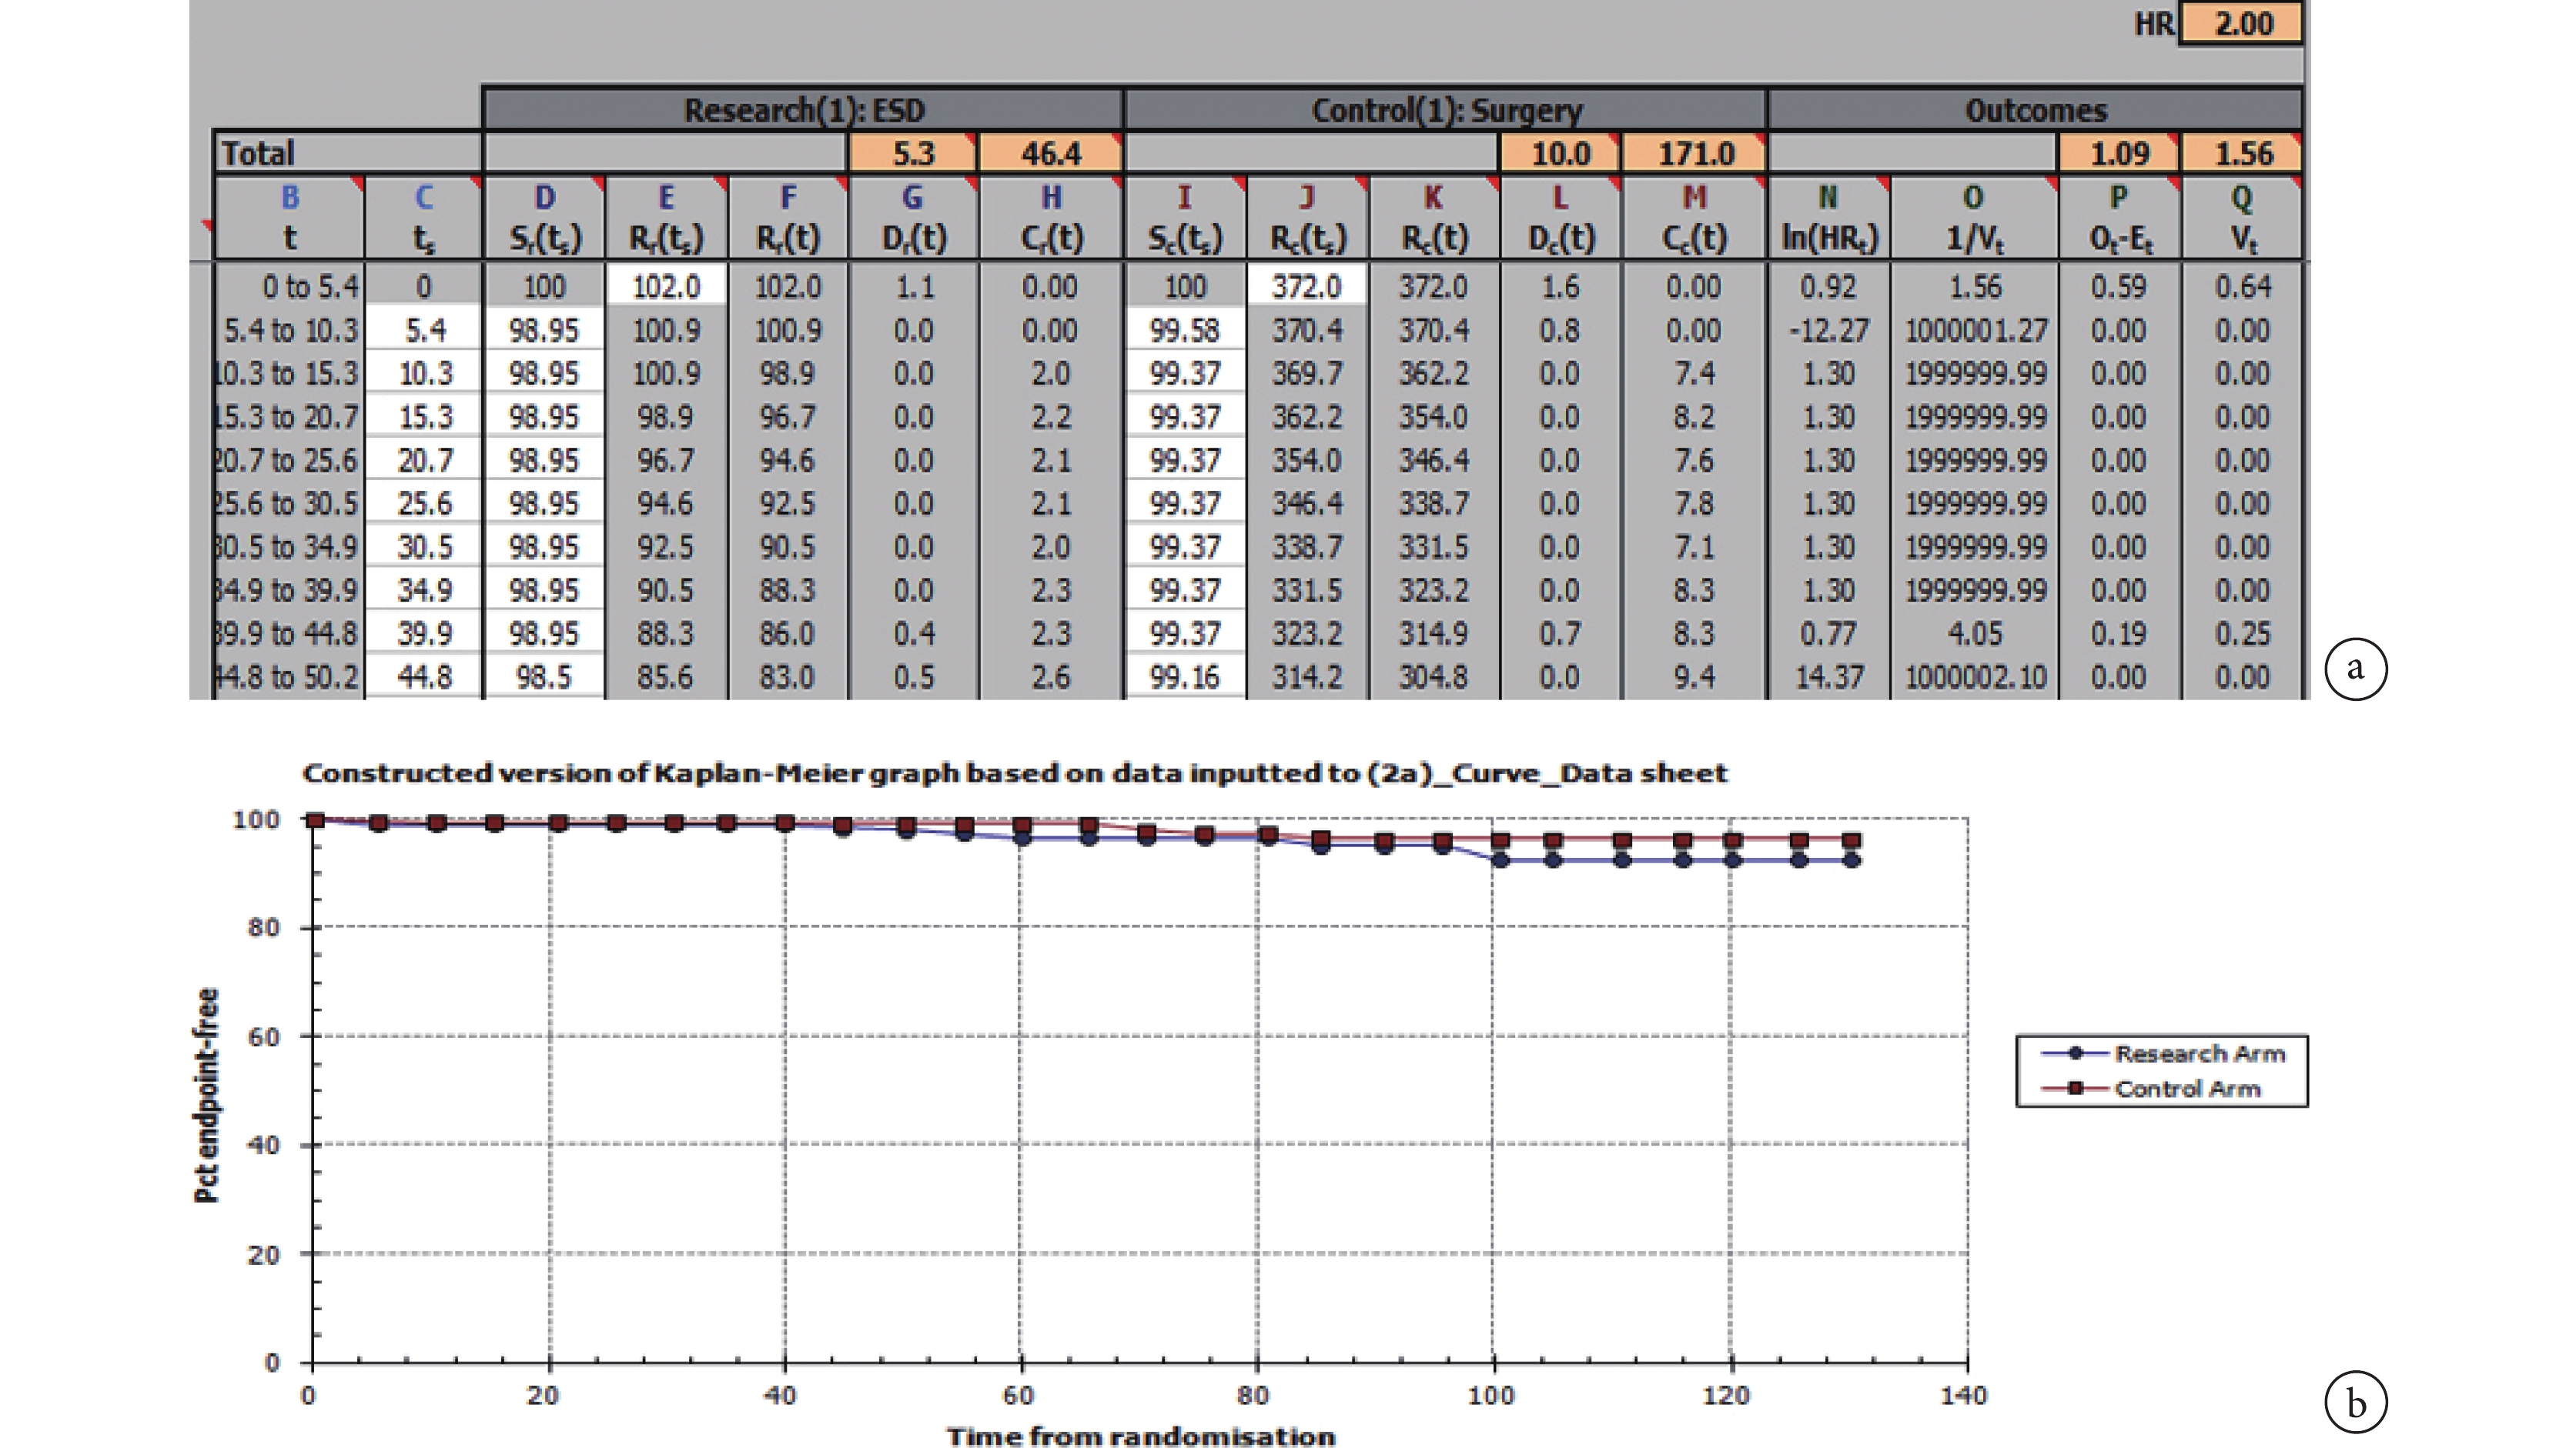Select the 10.0 total in column L
The height and width of the screenshot is (1448, 2576).
(1560, 153)
